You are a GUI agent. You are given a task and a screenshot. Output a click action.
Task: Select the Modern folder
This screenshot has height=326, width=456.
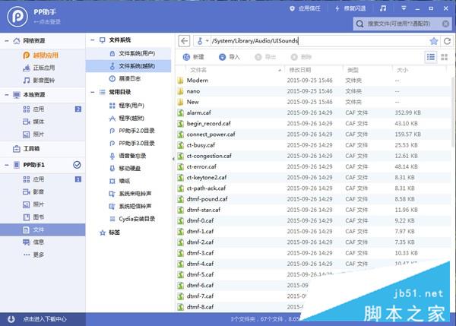(313, 81)
